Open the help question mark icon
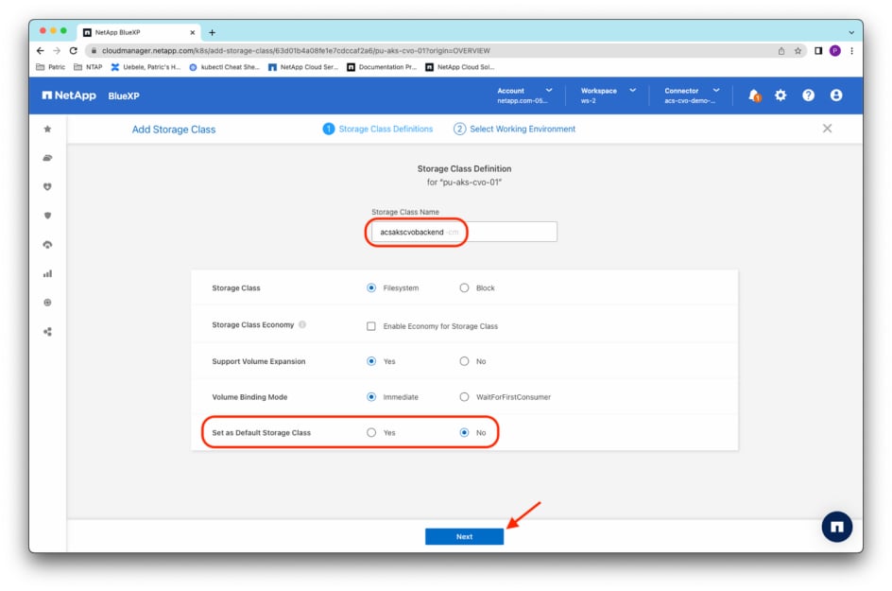Screen dimensions: 892x591 [x=808, y=96]
